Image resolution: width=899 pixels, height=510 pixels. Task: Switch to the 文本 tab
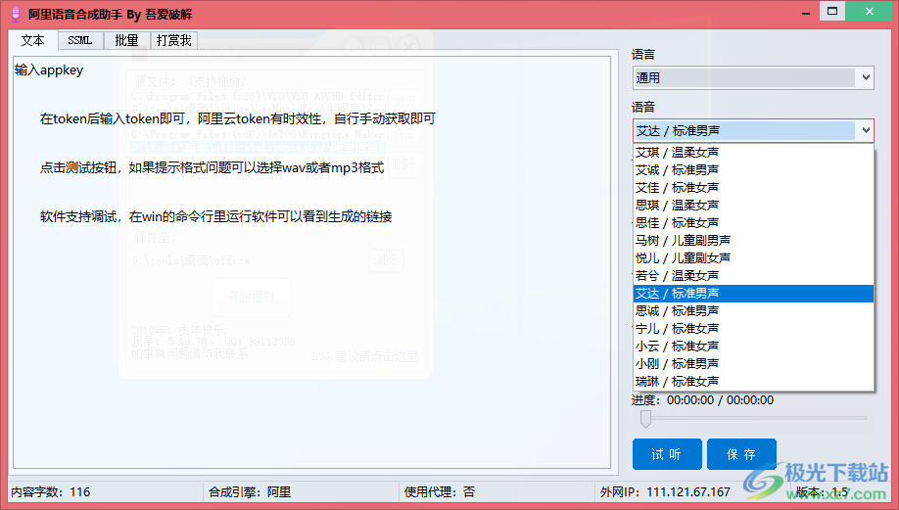32,40
